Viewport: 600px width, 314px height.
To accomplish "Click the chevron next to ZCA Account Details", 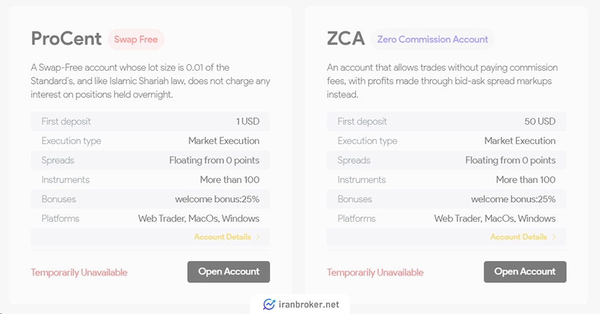I will click(554, 237).
